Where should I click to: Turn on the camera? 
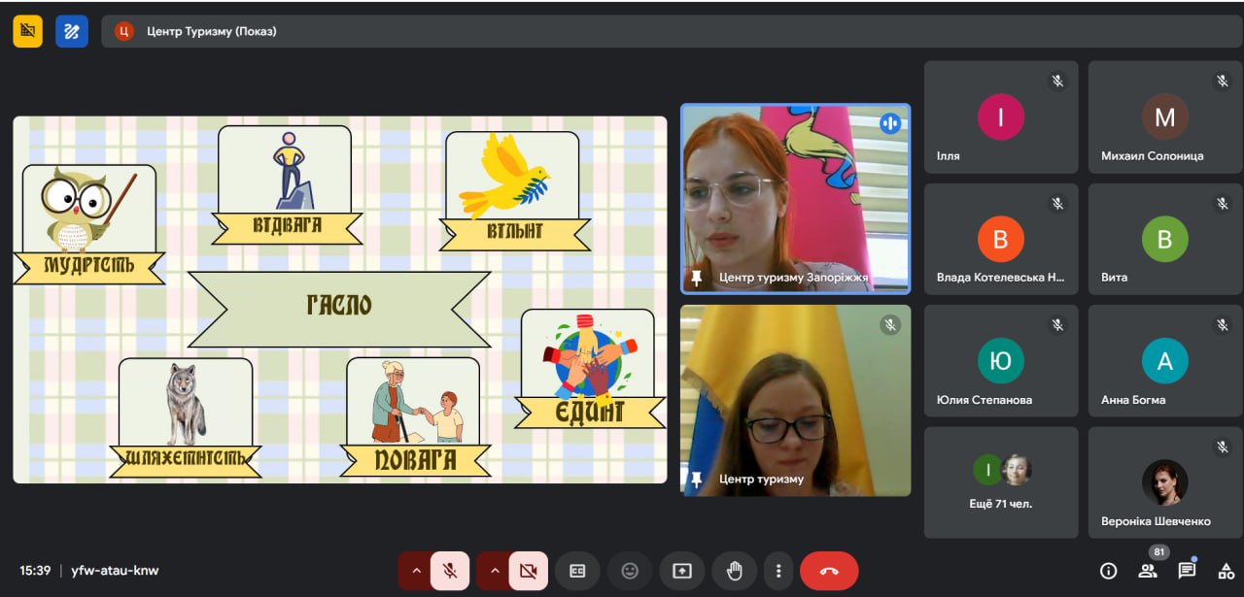pyautogui.click(x=528, y=571)
